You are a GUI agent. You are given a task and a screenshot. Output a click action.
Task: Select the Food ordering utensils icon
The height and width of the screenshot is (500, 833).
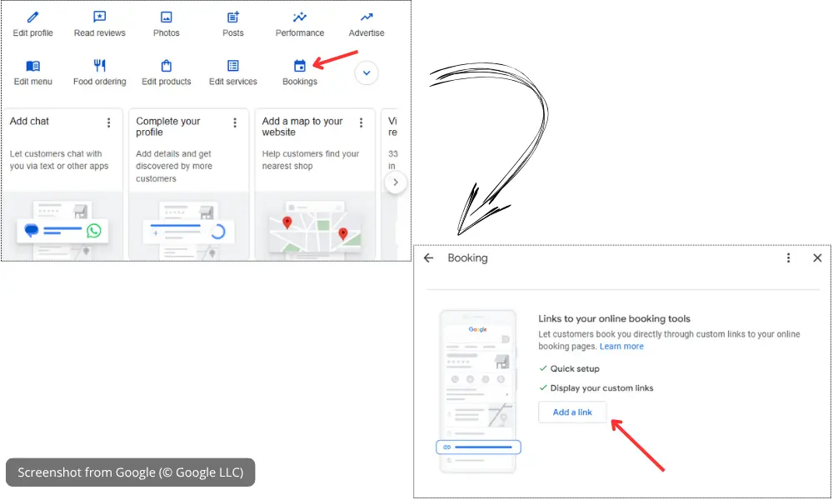(x=99, y=64)
